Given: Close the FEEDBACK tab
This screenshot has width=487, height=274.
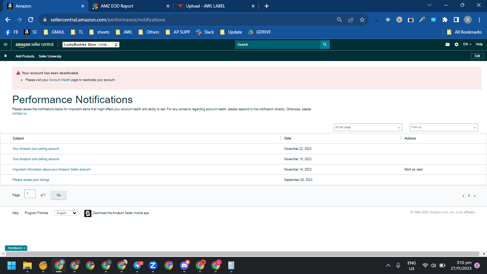Looking at the screenshot, I should click(24, 248).
